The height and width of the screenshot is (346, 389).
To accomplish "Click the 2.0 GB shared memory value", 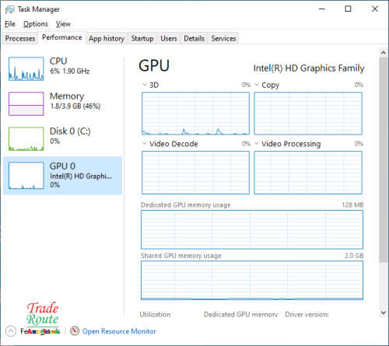I will [x=354, y=256].
